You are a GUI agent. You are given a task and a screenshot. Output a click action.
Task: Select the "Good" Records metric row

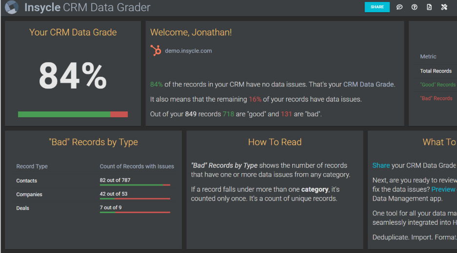pyautogui.click(x=437, y=85)
